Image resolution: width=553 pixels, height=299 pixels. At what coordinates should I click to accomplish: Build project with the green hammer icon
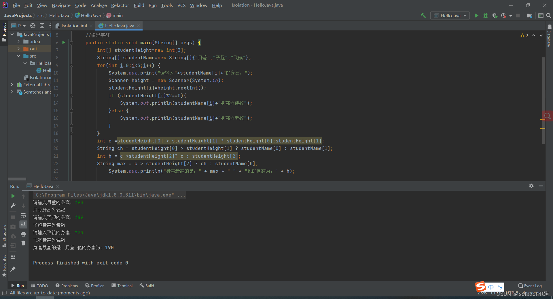click(423, 16)
